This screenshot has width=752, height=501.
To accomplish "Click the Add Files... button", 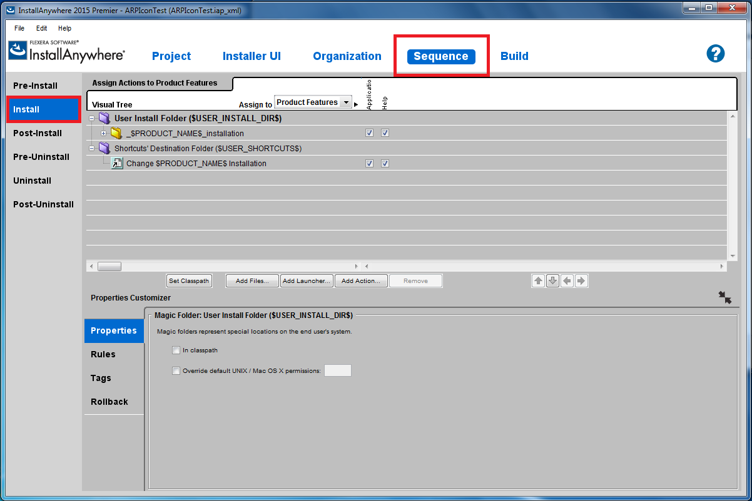I will [x=252, y=281].
